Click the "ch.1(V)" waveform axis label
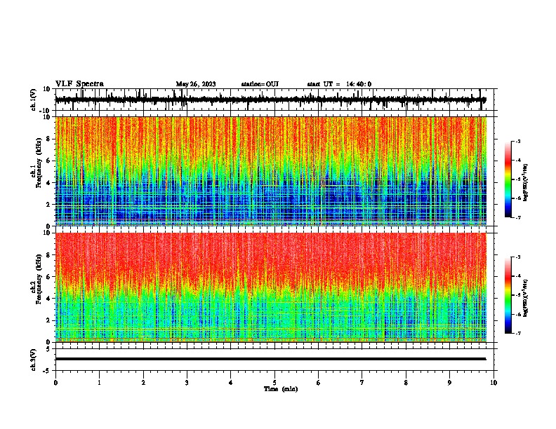This screenshot has height=429, width=556. point(33,100)
